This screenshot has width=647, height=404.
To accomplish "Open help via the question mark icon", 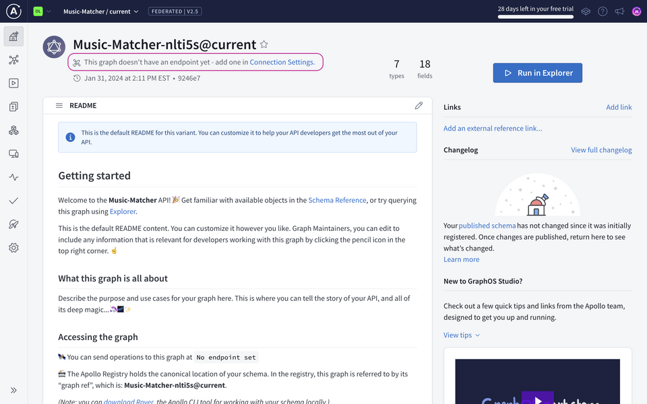I will point(603,11).
